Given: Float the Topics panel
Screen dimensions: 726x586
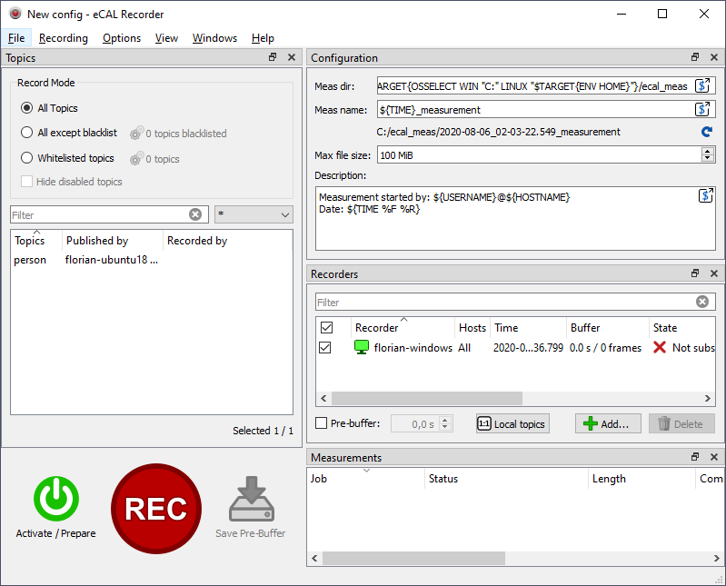Looking at the screenshot, I should [x=273, y=57].
